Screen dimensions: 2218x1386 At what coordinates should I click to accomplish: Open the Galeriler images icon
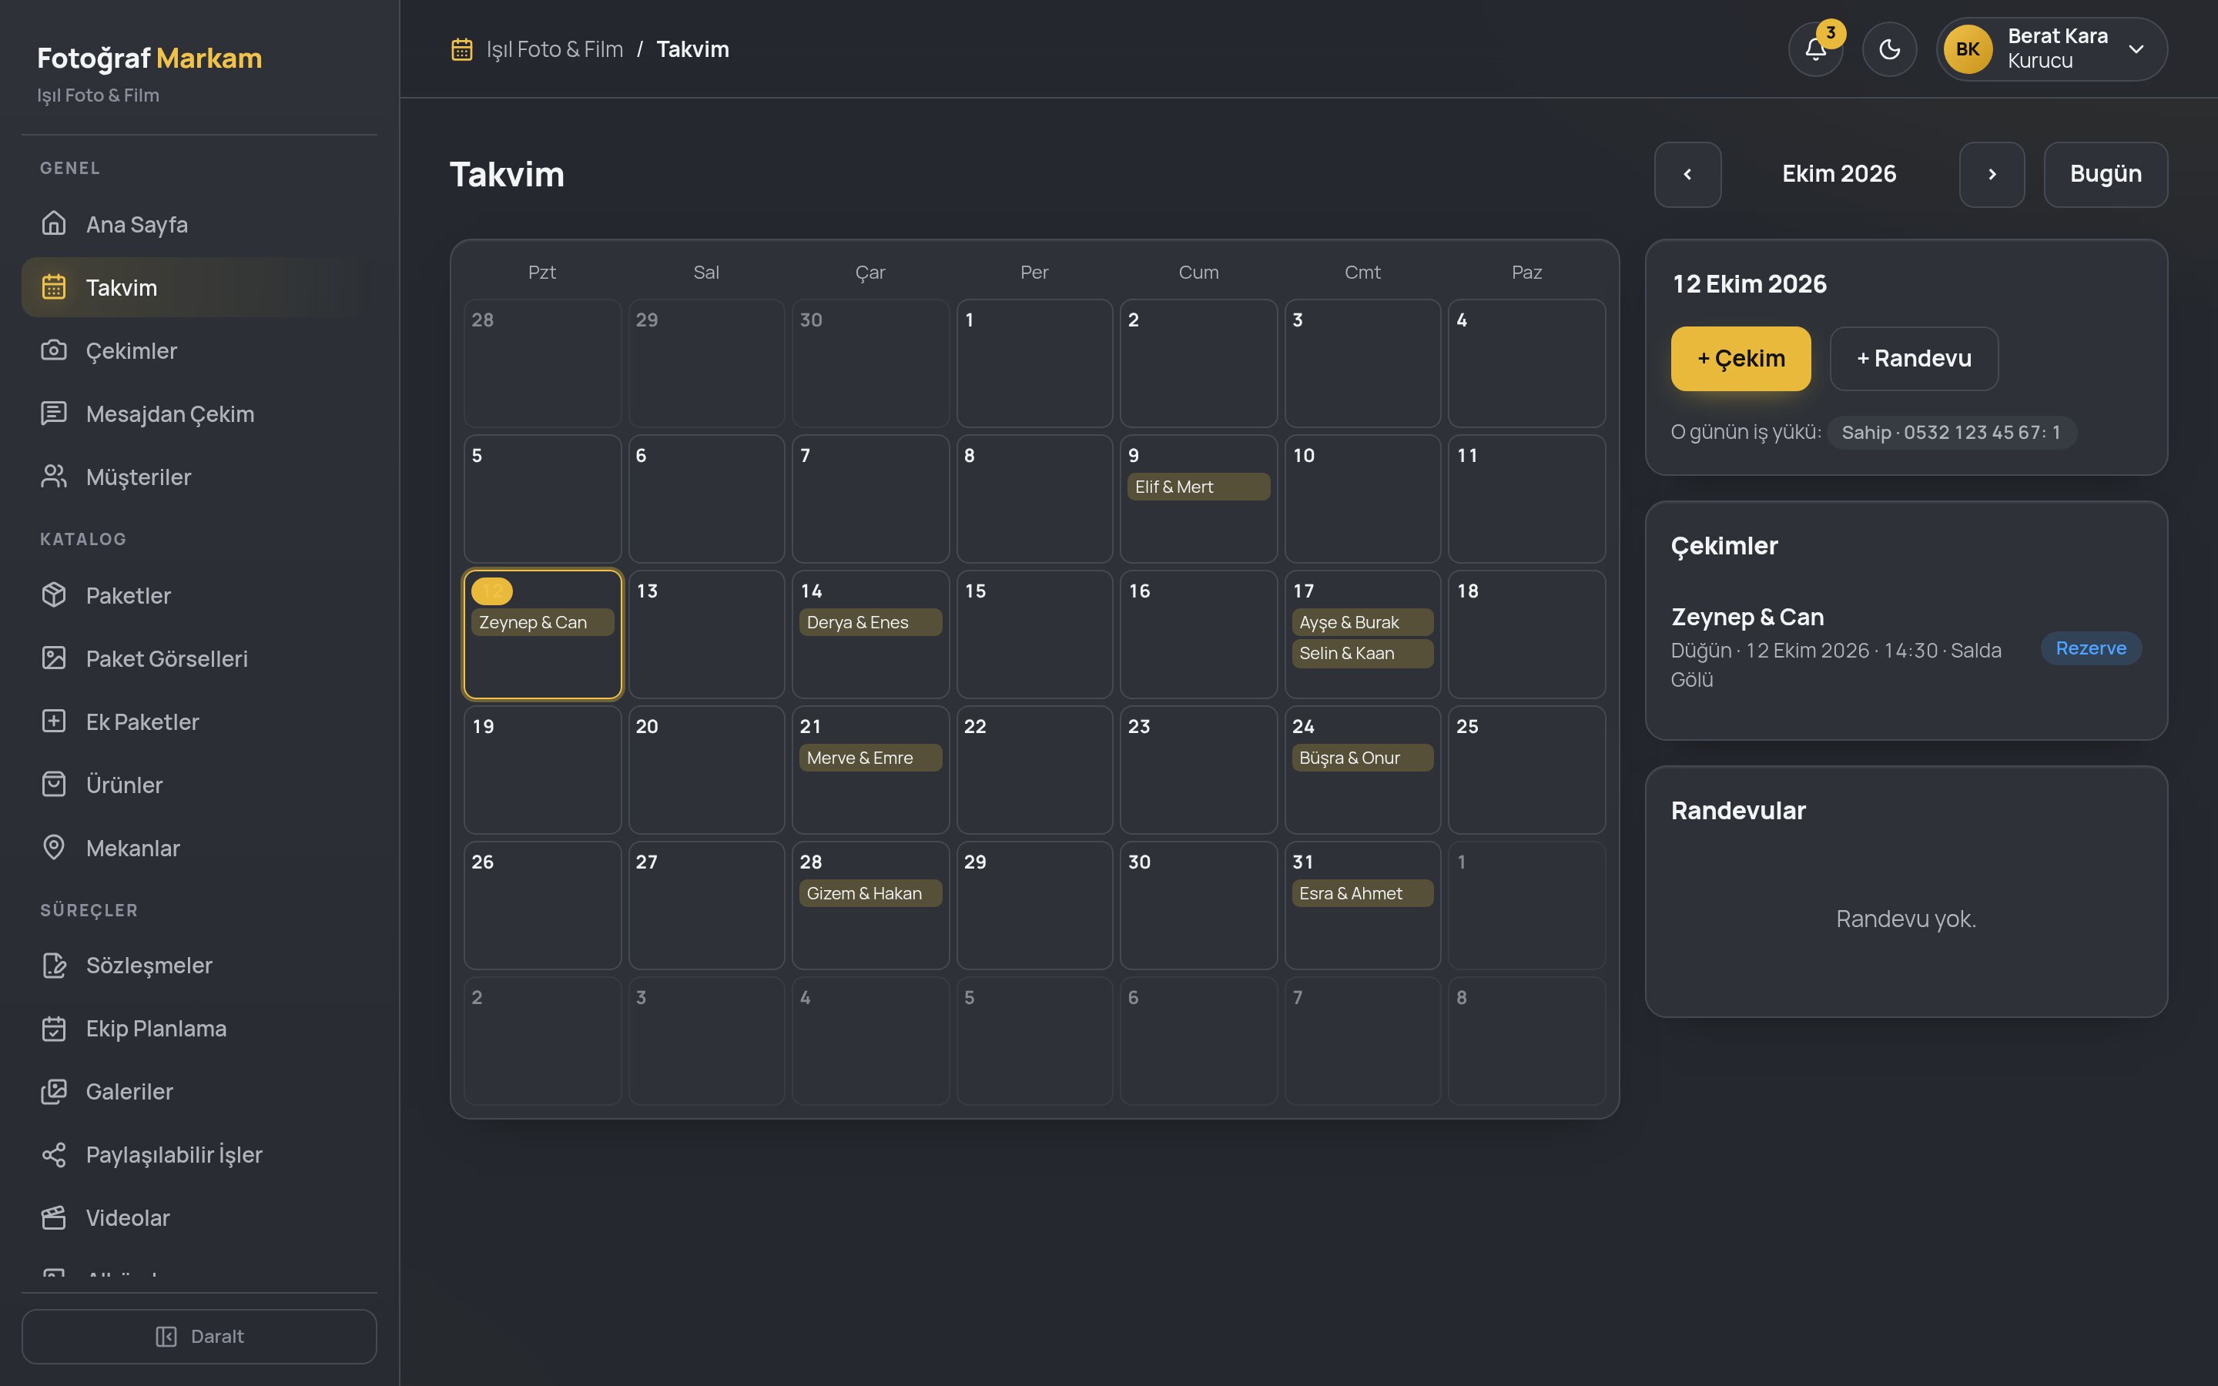tap(54, 1091)
